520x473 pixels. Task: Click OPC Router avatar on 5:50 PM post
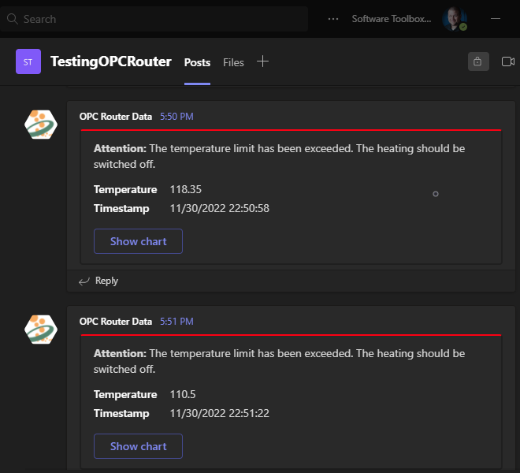pyautogui.click(x=41, y=125)
